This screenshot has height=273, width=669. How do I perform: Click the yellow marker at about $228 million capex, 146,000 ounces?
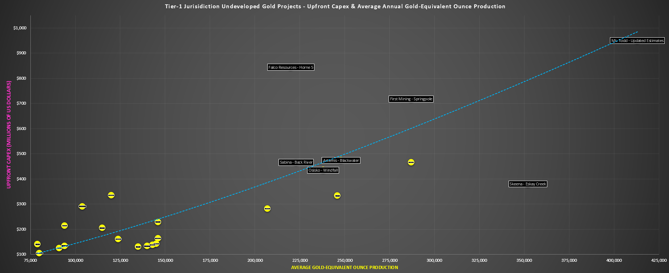pos(158,222)
